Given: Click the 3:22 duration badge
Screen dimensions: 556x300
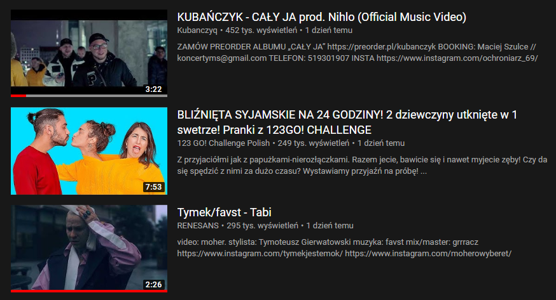Looking at the screenshot, I should pyautogui.click(x=153, y=89).
